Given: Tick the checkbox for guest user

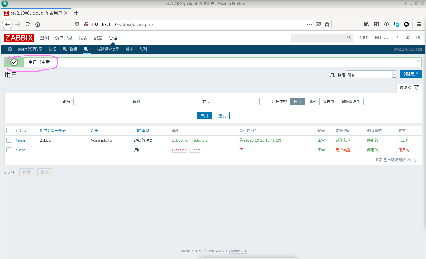Looking at the screenshot, I should 9,150.
